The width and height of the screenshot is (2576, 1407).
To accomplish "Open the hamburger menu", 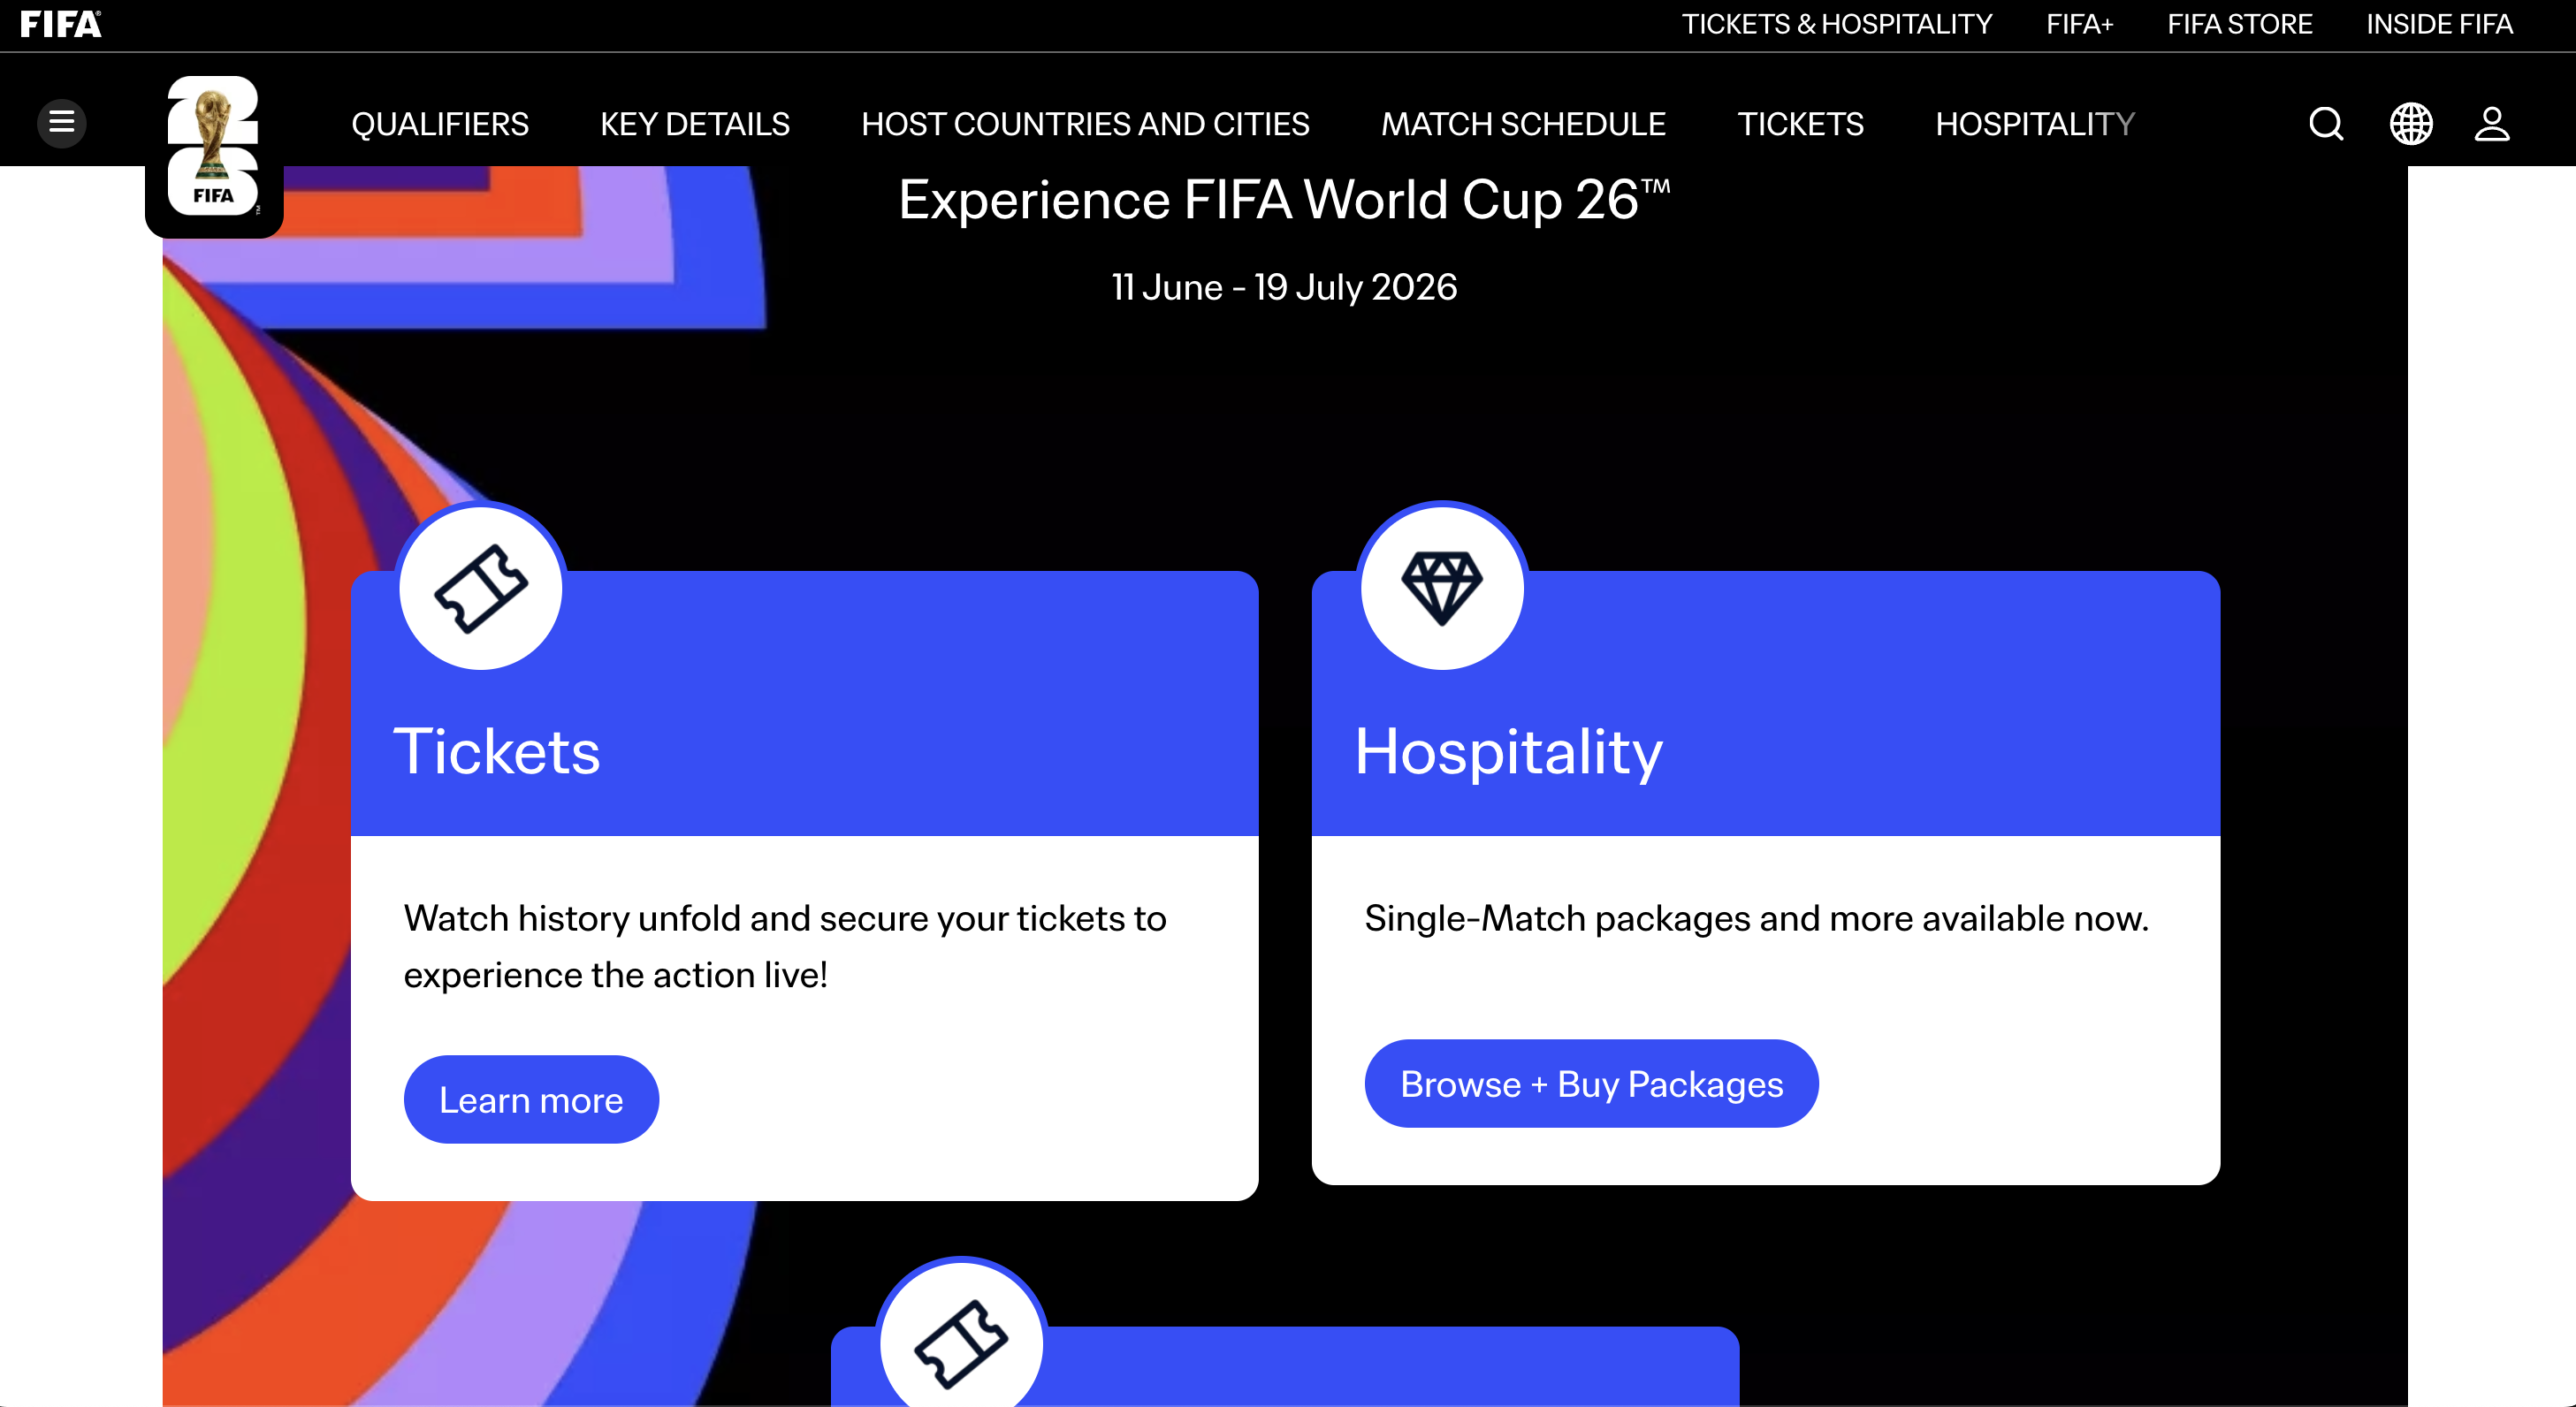I will [62, 122].
